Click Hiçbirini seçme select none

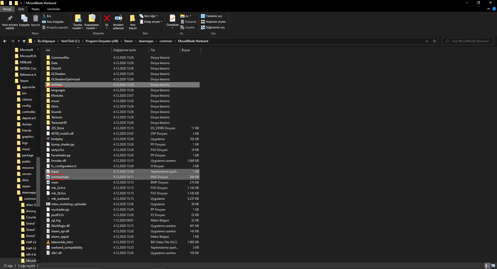pyautogui.click(x=214, y=22)
